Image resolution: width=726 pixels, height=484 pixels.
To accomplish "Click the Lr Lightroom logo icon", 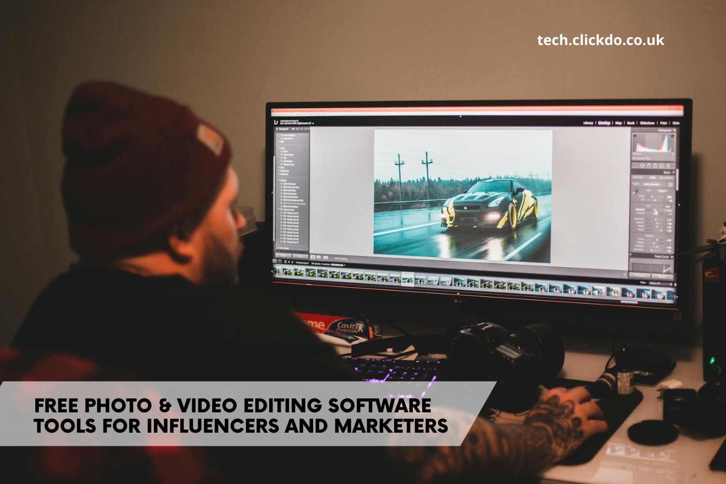I will pyautogui.click(x=276, y=122).
